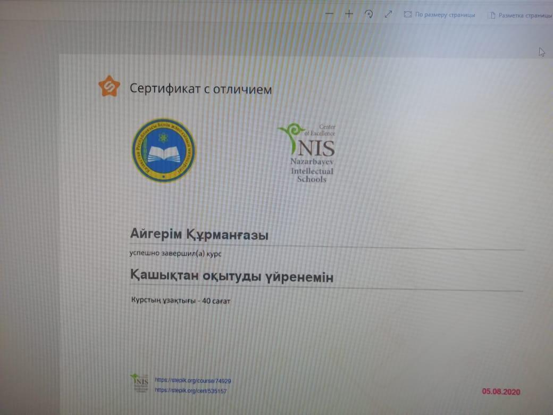The image size is (553, 415).
Task: Click the red date 05.08.2020
Action: (x=501, y=392)
